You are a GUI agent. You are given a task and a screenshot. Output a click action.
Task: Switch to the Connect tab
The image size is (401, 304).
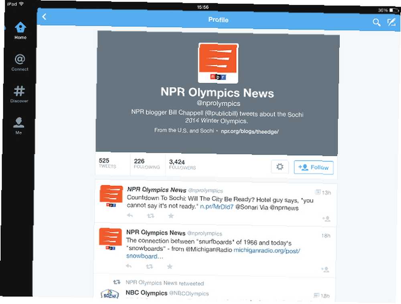coord(20,63)
